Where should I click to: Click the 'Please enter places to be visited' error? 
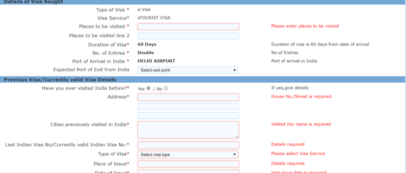coord(305,26)
